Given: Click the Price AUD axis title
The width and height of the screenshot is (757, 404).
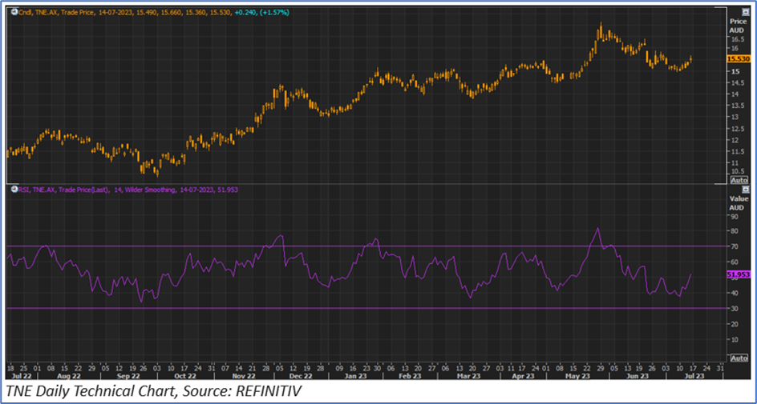Looking at the screenshot, I should pyautogui.click(x=738, y=24).
